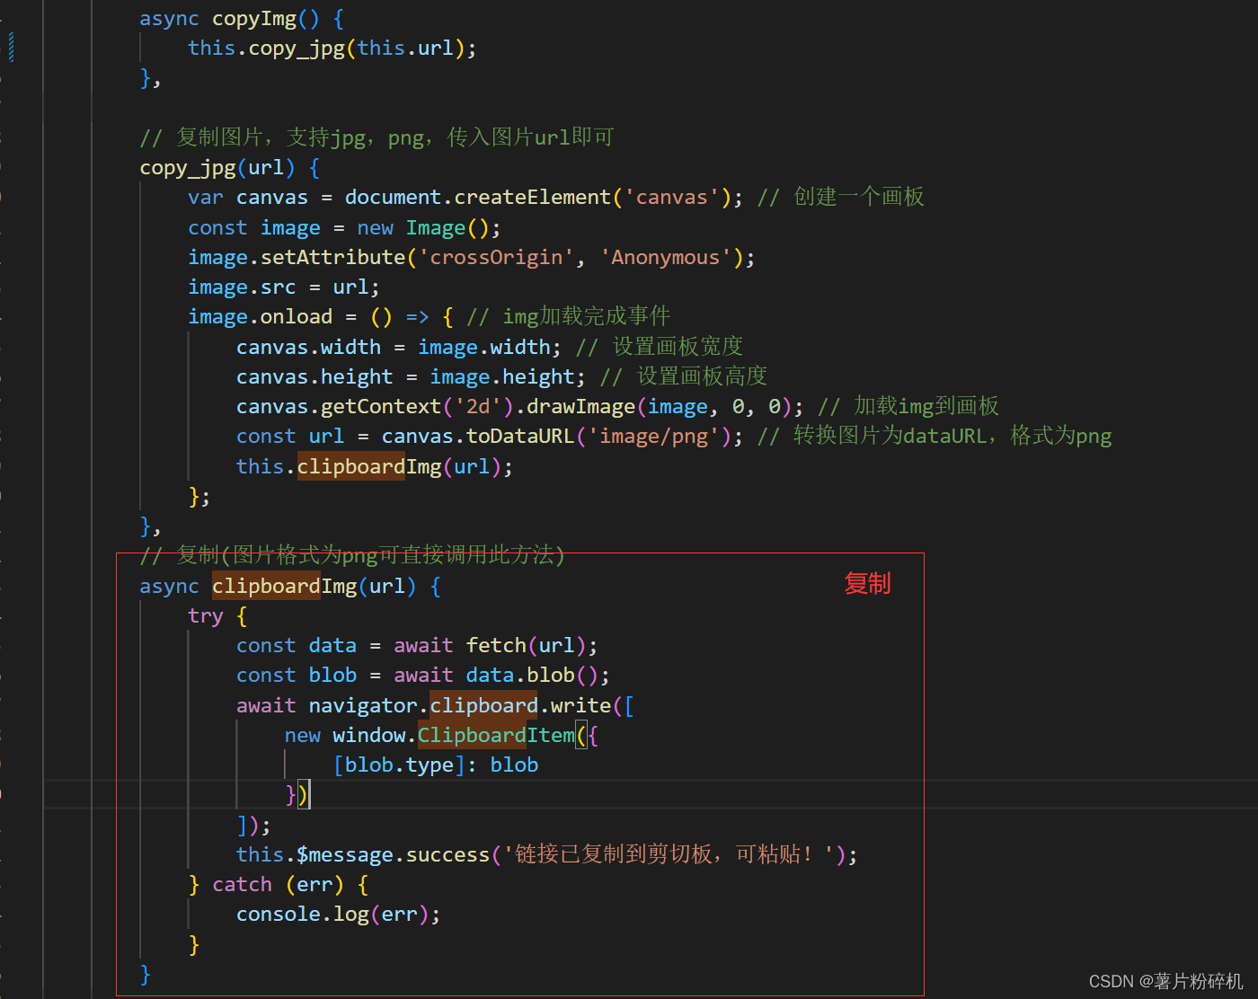Click the 'copyImg' method name

254,19
